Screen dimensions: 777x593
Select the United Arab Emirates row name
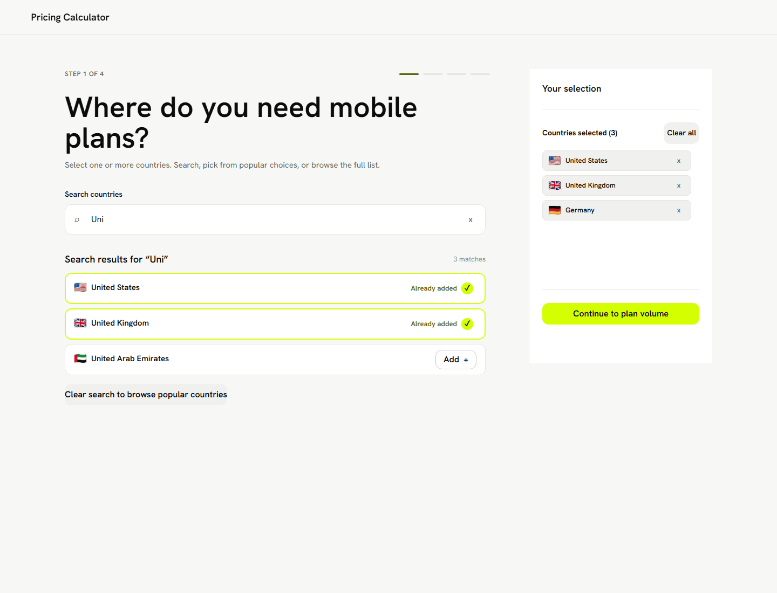click(x=130, y=358)
